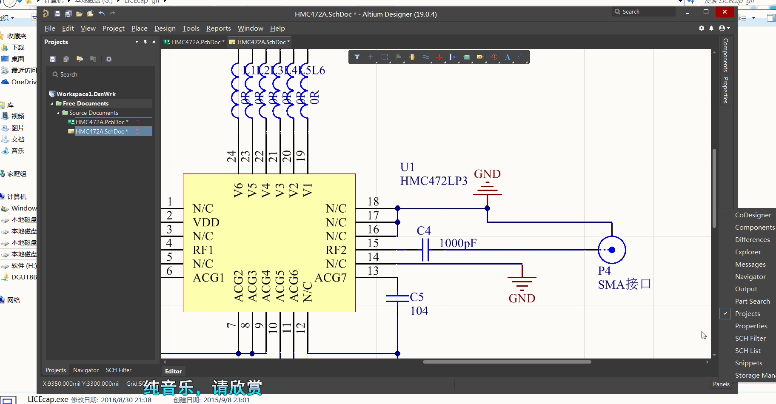
Task: Click the place directive info icon
Action: (x=494, y=57)
